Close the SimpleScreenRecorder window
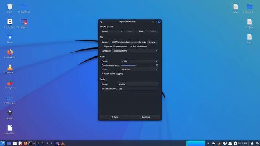The width and height of the screenshot is (260, 146). (159, 22)
